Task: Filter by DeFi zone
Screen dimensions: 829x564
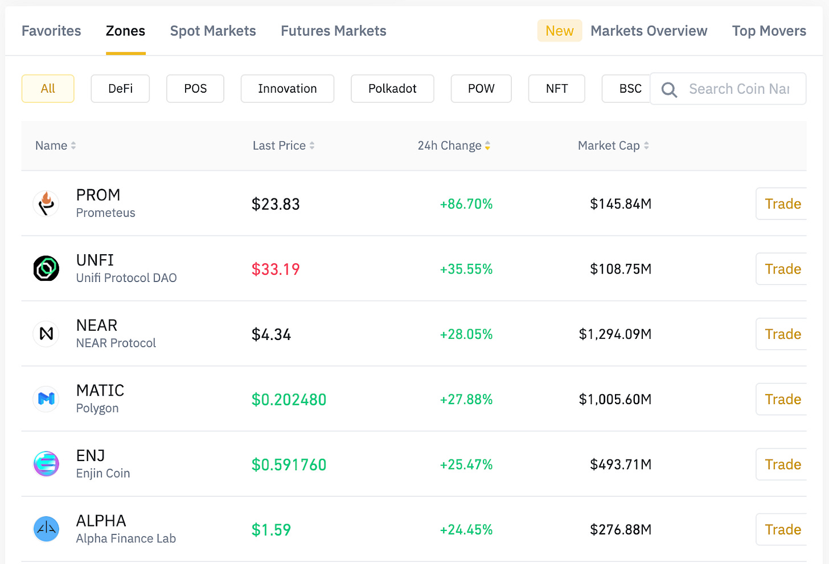Action: click(120, 89)
